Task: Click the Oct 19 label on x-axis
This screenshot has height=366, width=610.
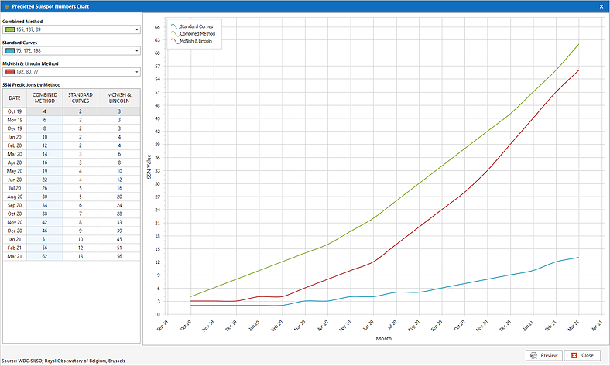Action: (186, 326)
